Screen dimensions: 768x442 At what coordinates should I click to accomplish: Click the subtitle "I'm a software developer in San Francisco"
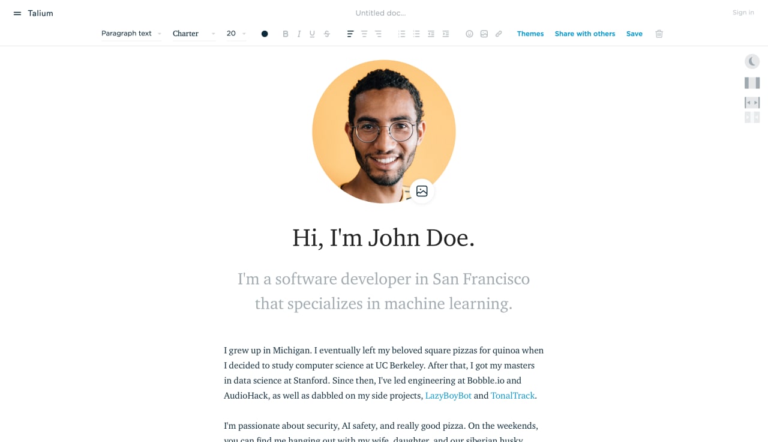(383, 279)
